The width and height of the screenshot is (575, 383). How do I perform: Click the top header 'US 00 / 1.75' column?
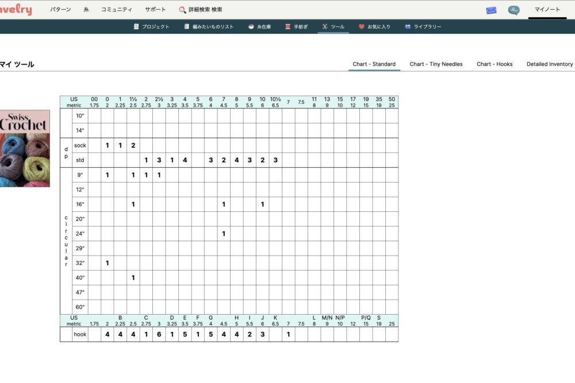94,102
